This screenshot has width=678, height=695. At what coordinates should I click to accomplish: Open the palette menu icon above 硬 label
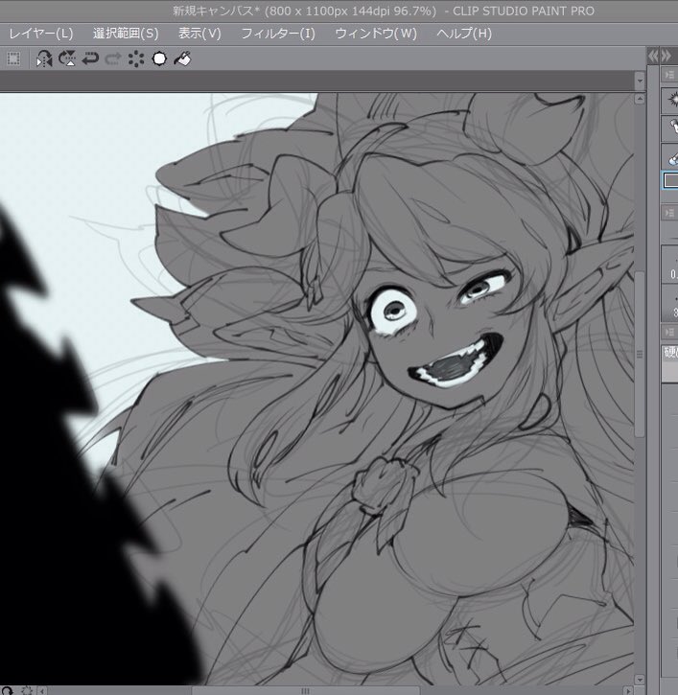[x=669, y=332]
